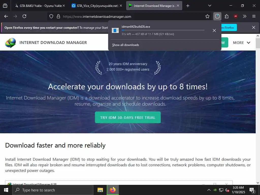Click the Open Firefox notification button

(x=229, y=27)
